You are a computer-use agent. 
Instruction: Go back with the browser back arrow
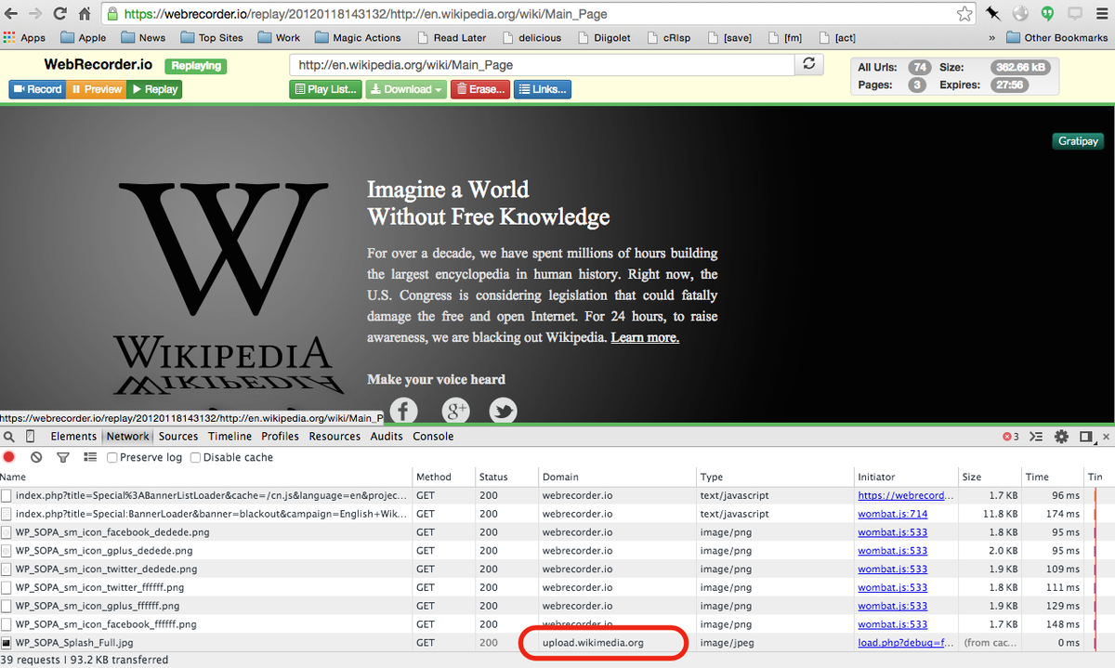click(11, 14)
